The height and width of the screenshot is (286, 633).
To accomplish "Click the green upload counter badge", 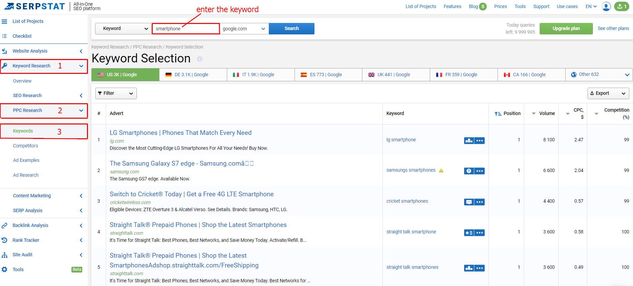I will click(x=621, y=6).
